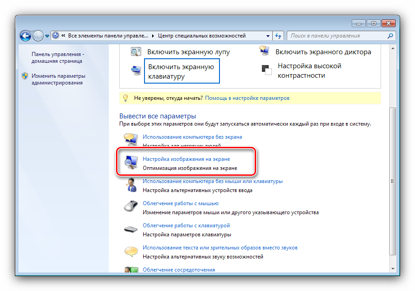Click the text 'Настройка альтернативных звуку возможностей'
The width and height of the screenshot is (415, 291).
point(203,257)
